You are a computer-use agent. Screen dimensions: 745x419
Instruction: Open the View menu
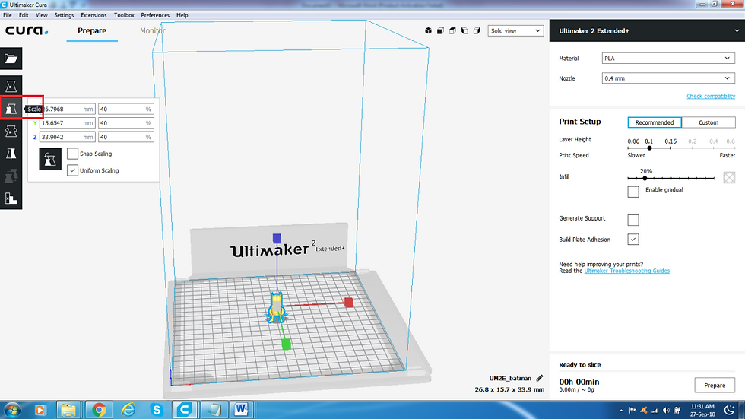coord(41,15)
